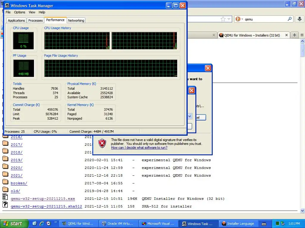Click the left CPU Usage History graph

point(77,41)
